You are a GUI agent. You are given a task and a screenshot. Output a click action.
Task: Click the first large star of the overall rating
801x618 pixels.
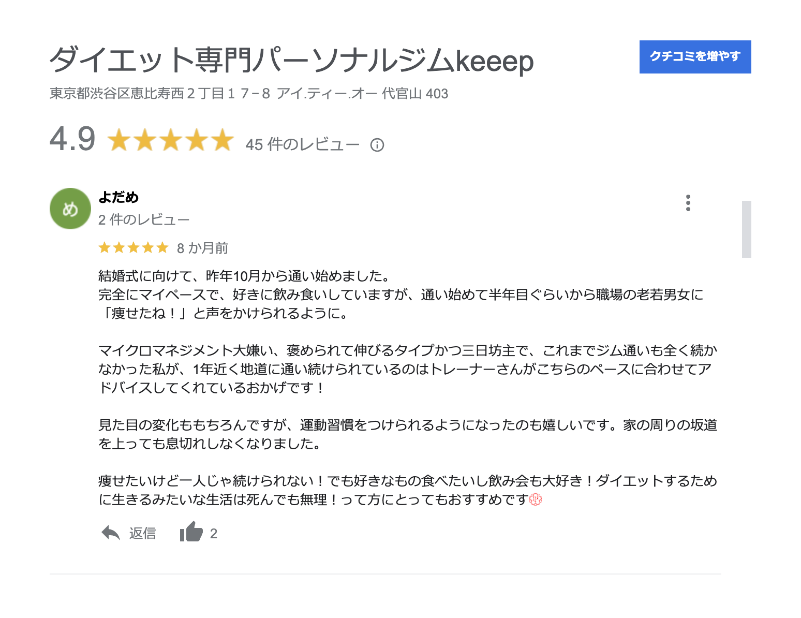coord(119,140)
